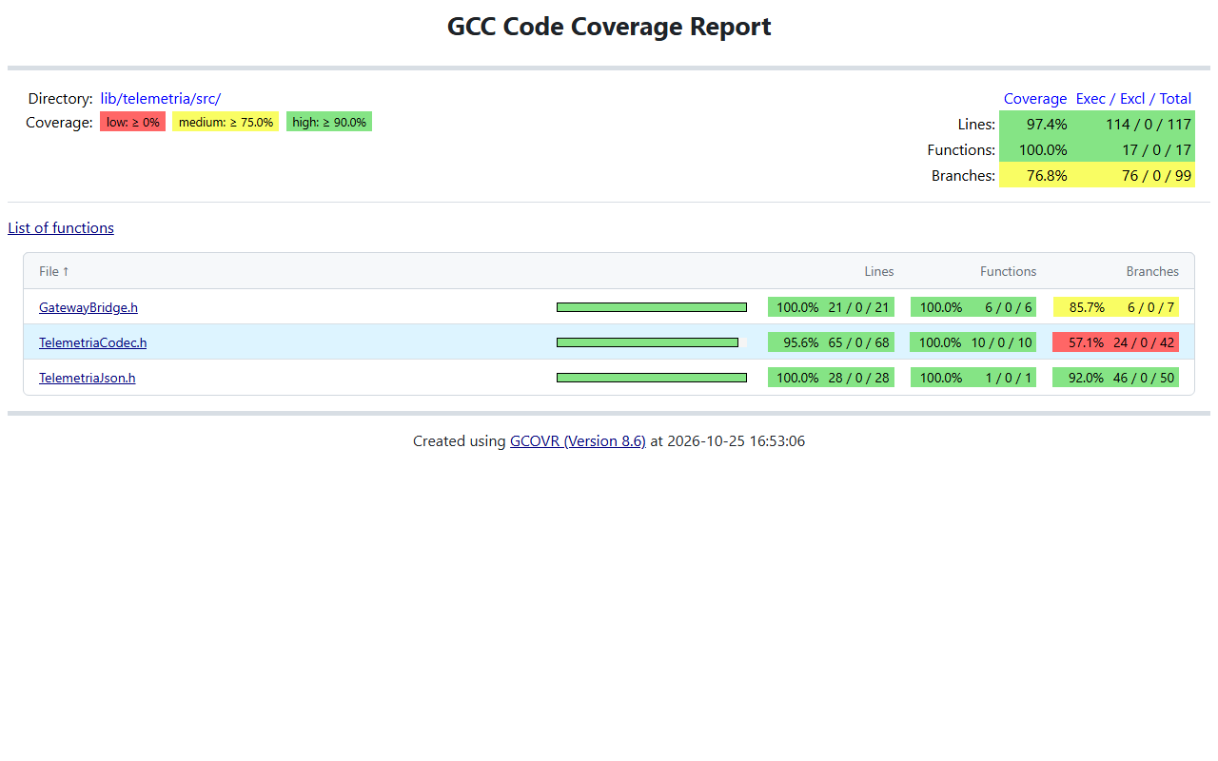
Task: Sort table by the Lines column header
Action: pyautogui.click(x=879, y=271)
